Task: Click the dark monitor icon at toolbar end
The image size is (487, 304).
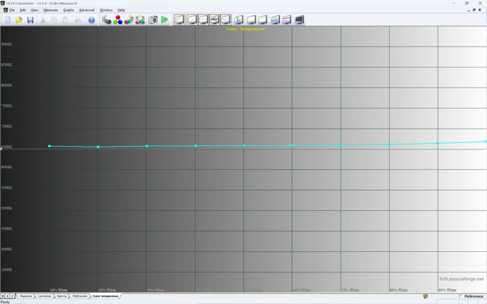Action: (299, 20)
